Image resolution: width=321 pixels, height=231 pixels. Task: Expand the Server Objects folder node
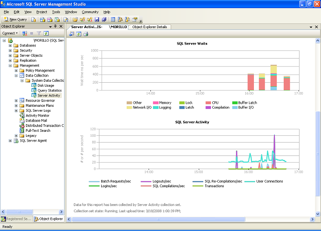tap(10, 55)
